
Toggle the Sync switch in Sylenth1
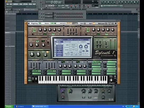coord(94,24)
